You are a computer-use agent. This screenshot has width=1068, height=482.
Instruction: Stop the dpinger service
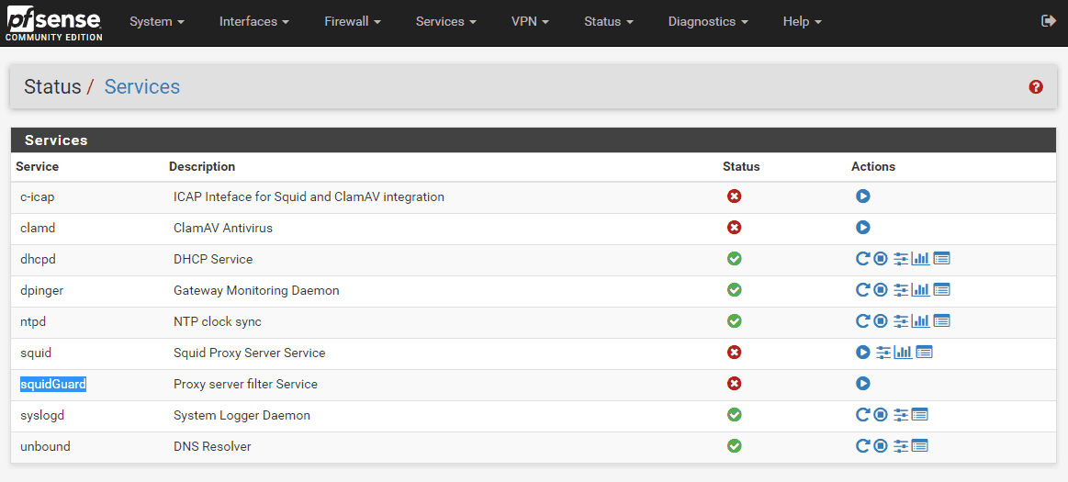tap(880, 290)
